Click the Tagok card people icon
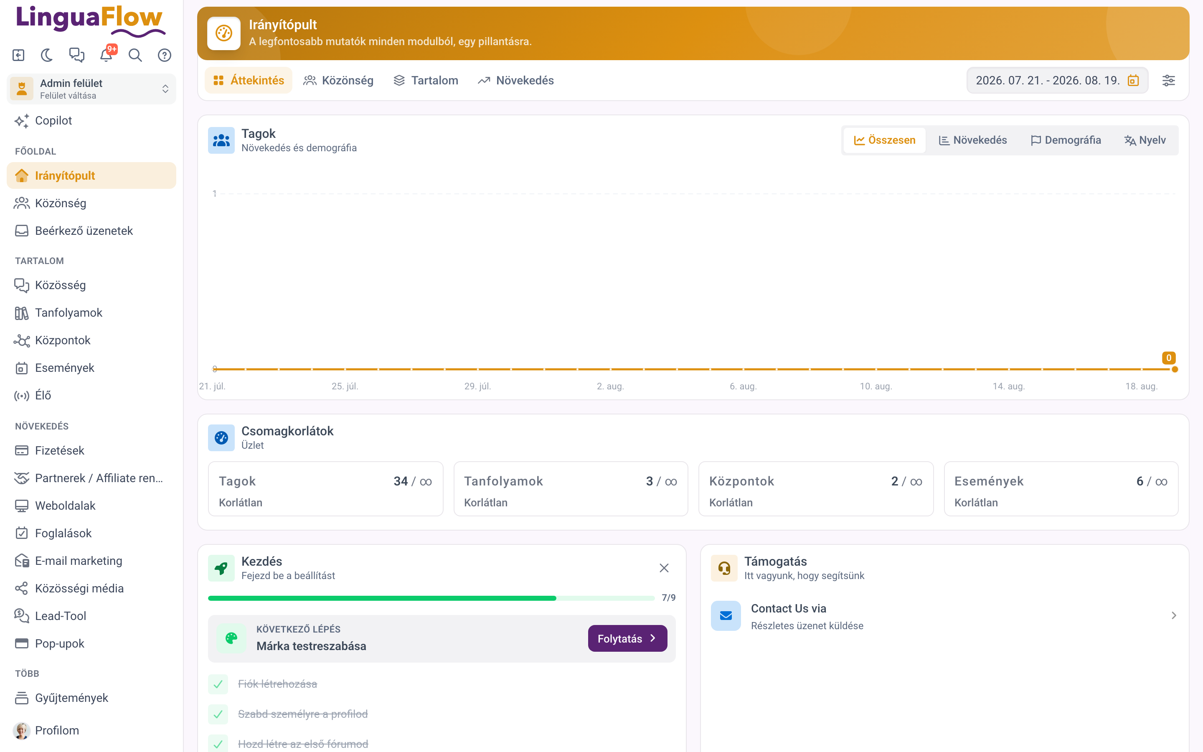Image resolution: width=1203 pixels, height=752 pixels. click(x=221, y=141)
